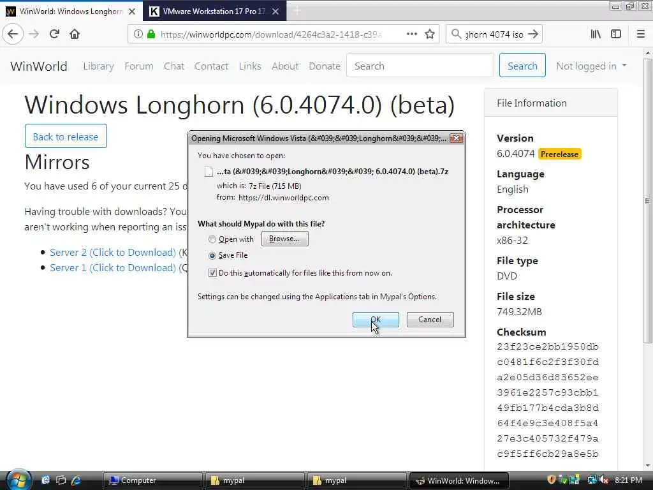Launch Internet Explorer from quick launch
The height and width of the screenshot is (490, 653).
pos(77,480)
